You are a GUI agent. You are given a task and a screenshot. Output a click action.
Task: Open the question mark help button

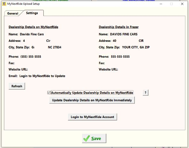145,93
